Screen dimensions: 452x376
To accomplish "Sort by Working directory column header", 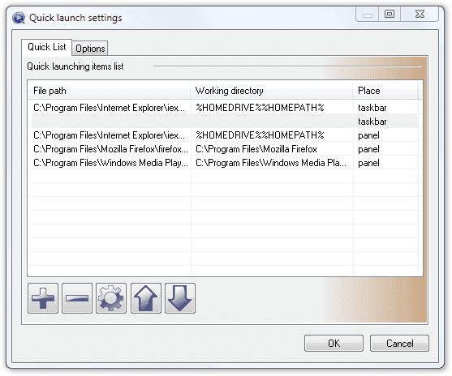I will click(x=272, y=91).
